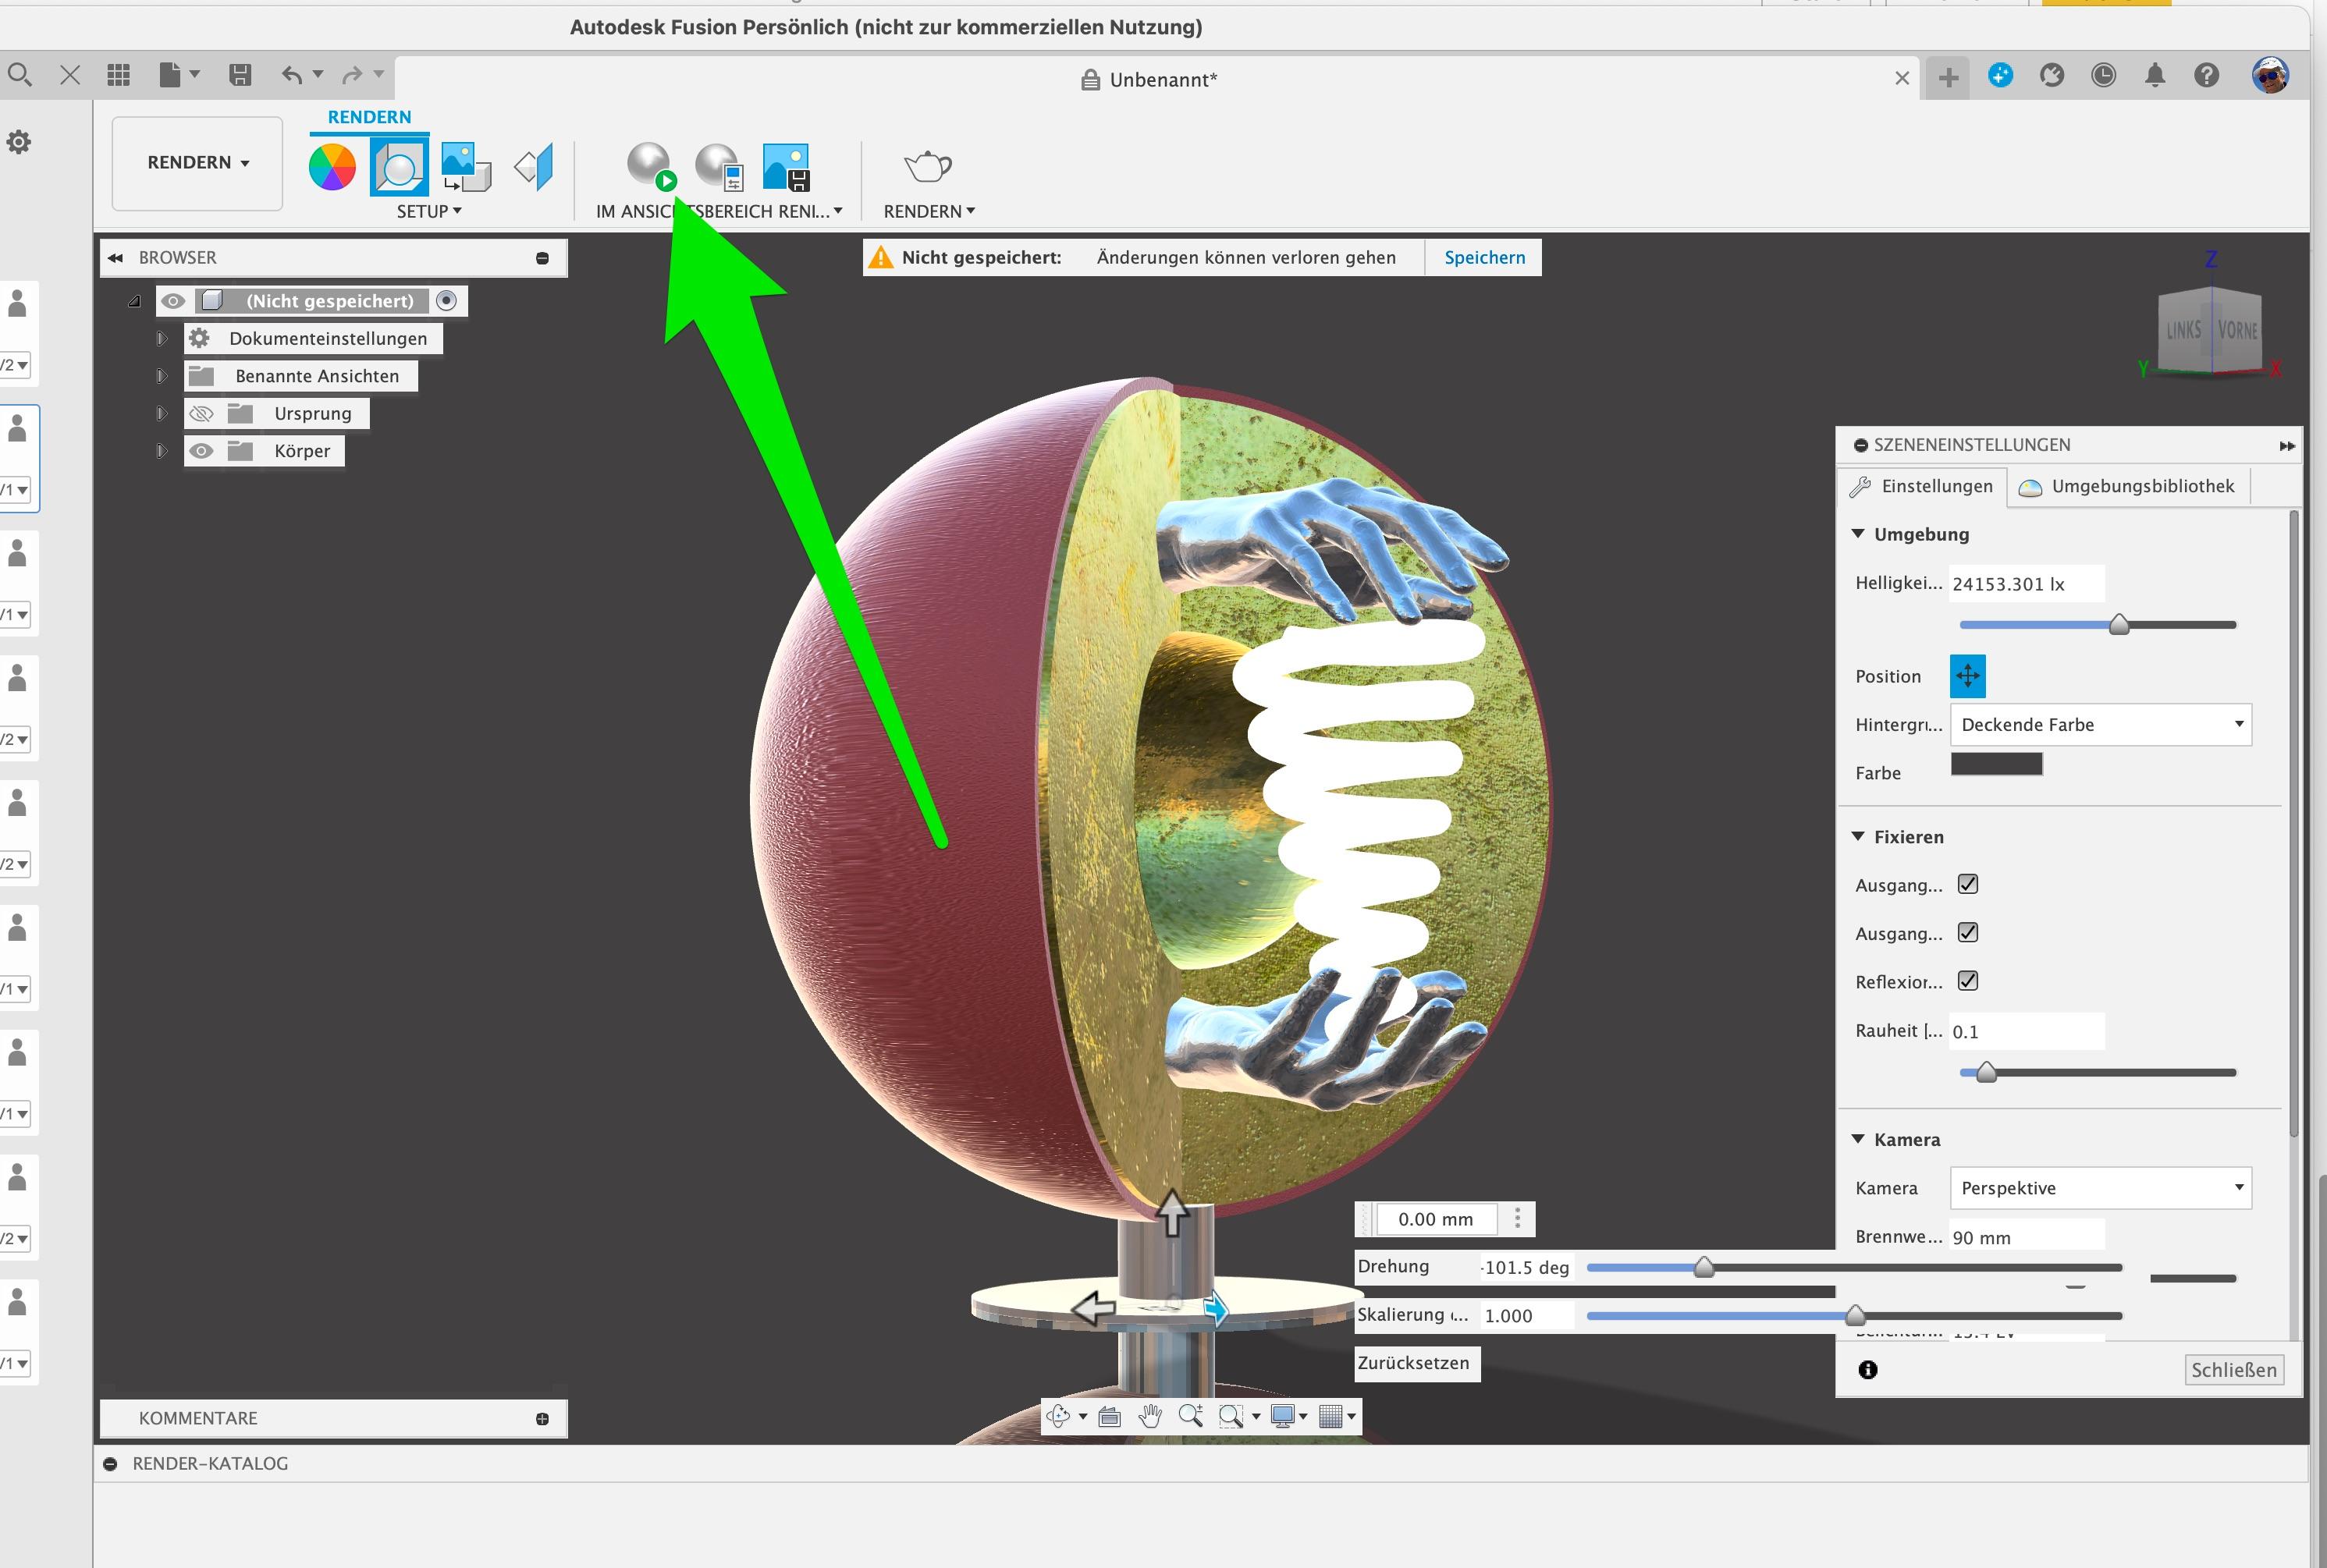Hide the Körper folder with eye icon
The image size is (2327, 1568).
pos(201,451)
